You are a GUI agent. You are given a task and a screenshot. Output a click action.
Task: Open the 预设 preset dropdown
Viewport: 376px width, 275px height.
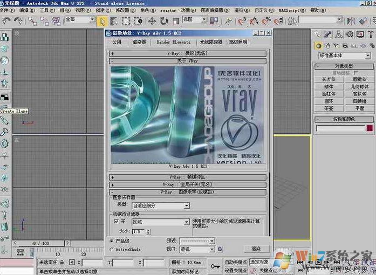(197, 240)
